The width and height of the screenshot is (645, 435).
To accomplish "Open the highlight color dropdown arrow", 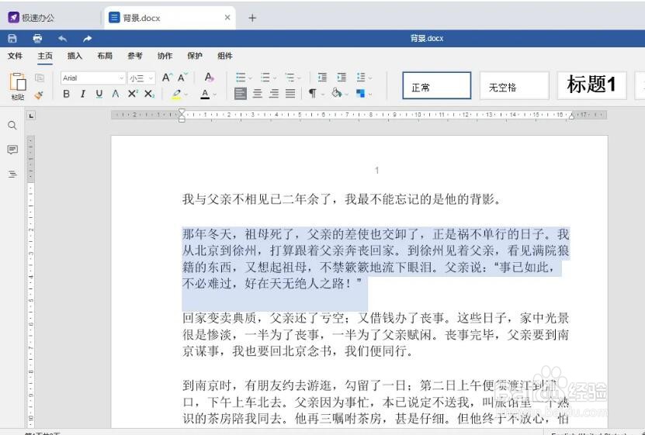I will click(186, 95).
